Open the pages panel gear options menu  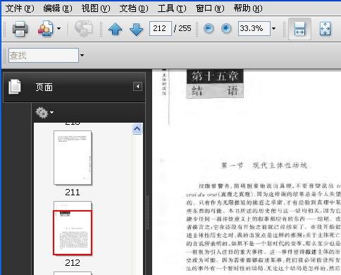tap(44, 113)
